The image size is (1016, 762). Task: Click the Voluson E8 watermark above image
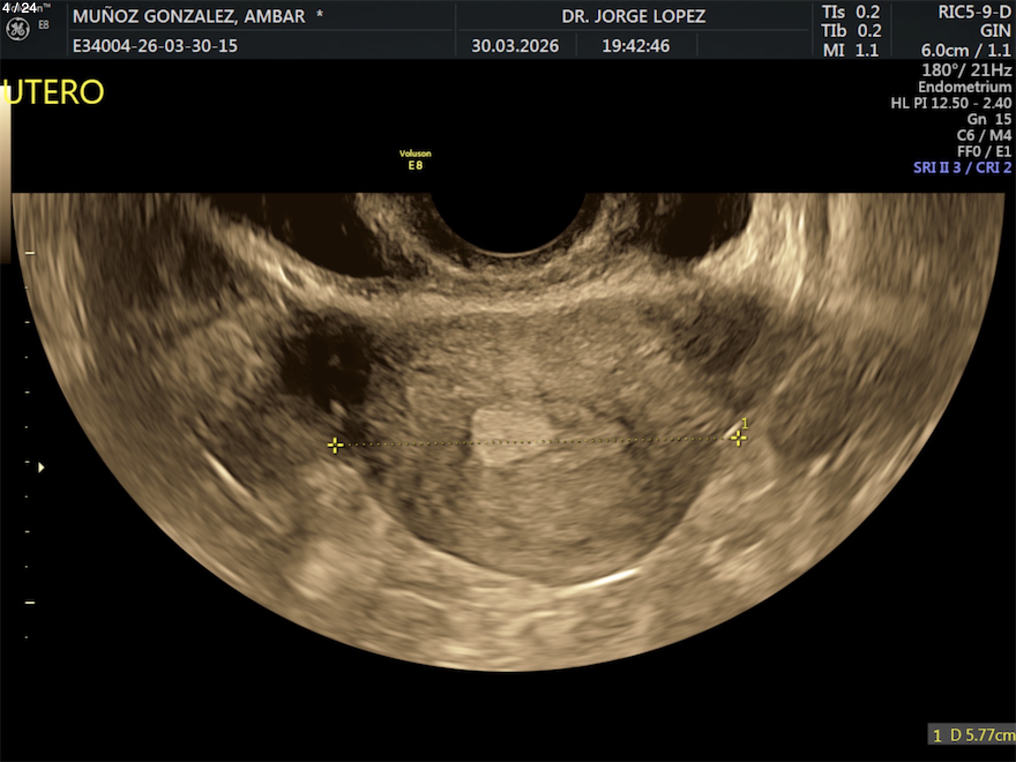pyautogui.click(x=415, y=160)
